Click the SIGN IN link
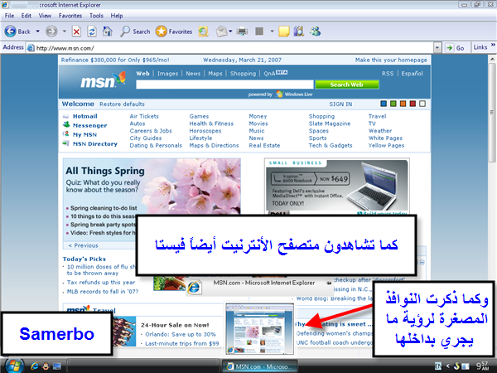Image resolution: width=497 pixels, height=373 pixels. pos(340,104)
